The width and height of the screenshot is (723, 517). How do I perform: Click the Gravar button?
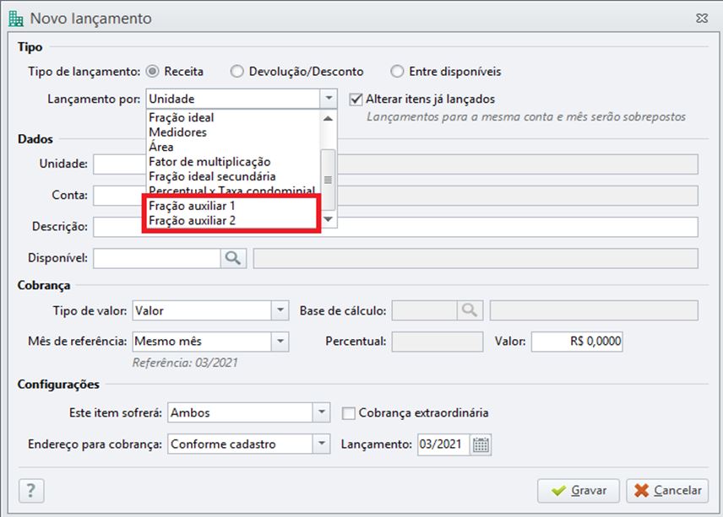pos(580,491)
